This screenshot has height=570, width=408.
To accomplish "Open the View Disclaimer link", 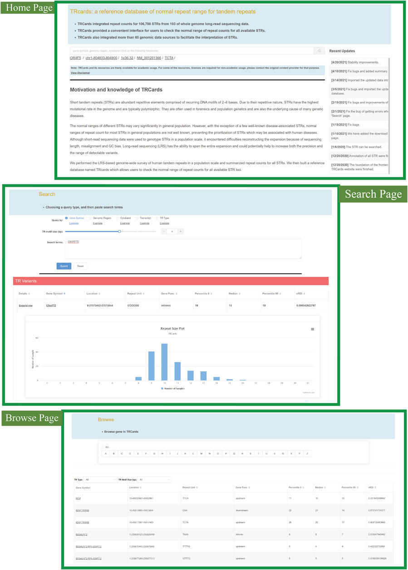I will (80, 73).
